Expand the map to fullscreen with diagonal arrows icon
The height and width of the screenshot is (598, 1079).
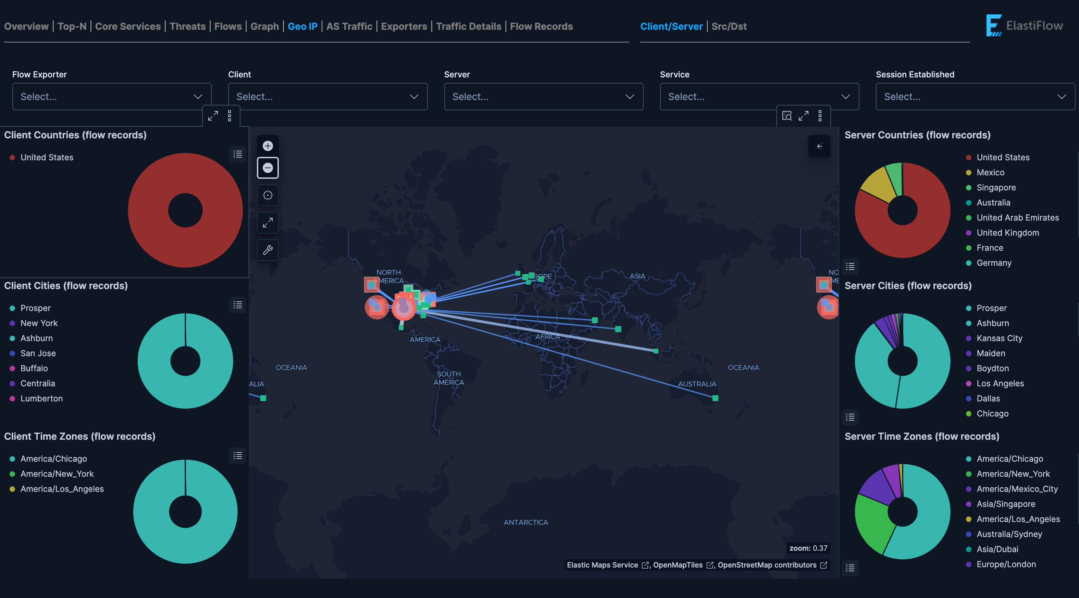268,222
